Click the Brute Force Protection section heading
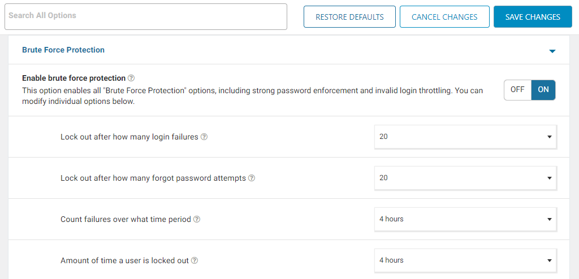 [63, 50]
